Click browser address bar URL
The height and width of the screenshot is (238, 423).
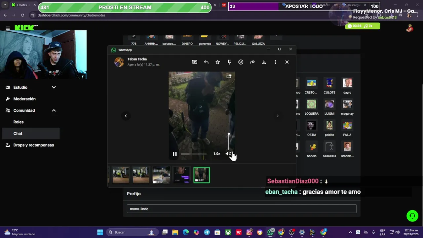point(71,15)
